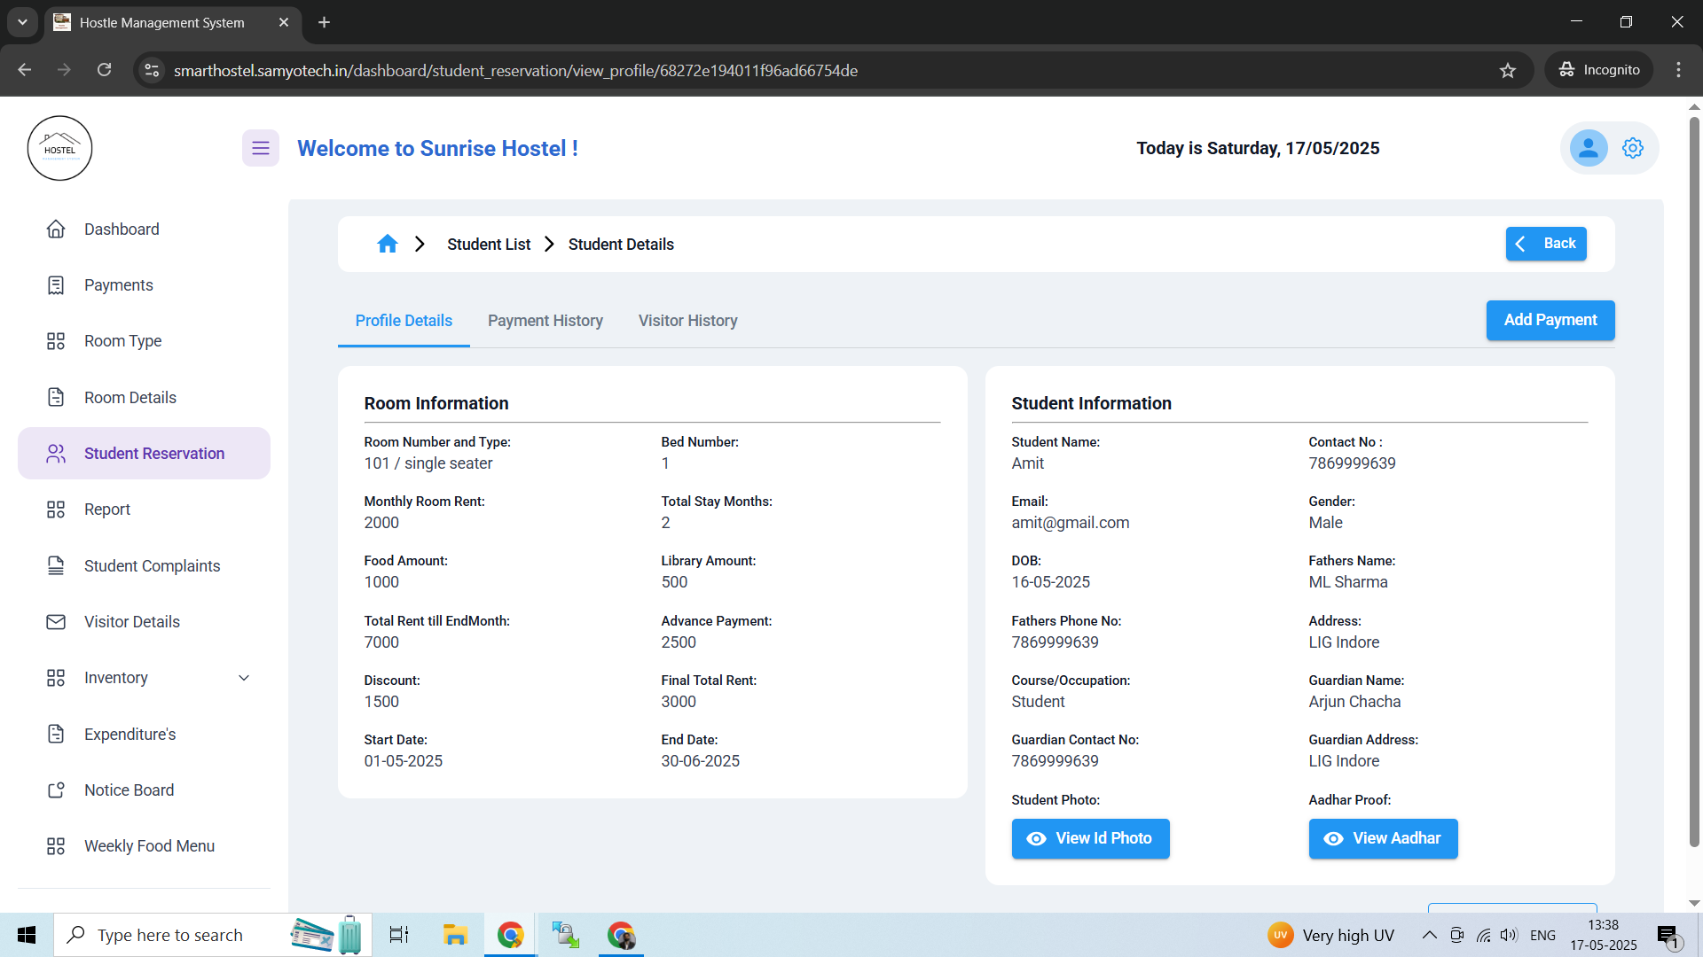
Task: Expand the tab search dropdown arrow
Action: click(x=22, y=22)
